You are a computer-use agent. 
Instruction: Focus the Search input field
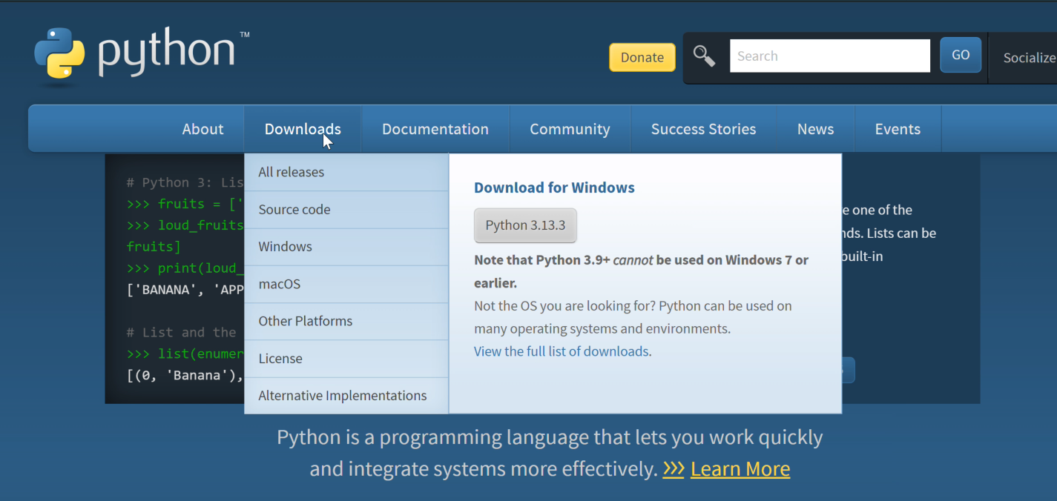(x=830, y=56)
